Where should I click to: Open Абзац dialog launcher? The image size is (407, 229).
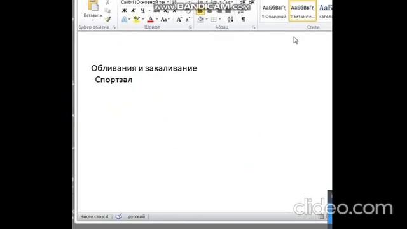pyautogui.click(x=254, y=27)
